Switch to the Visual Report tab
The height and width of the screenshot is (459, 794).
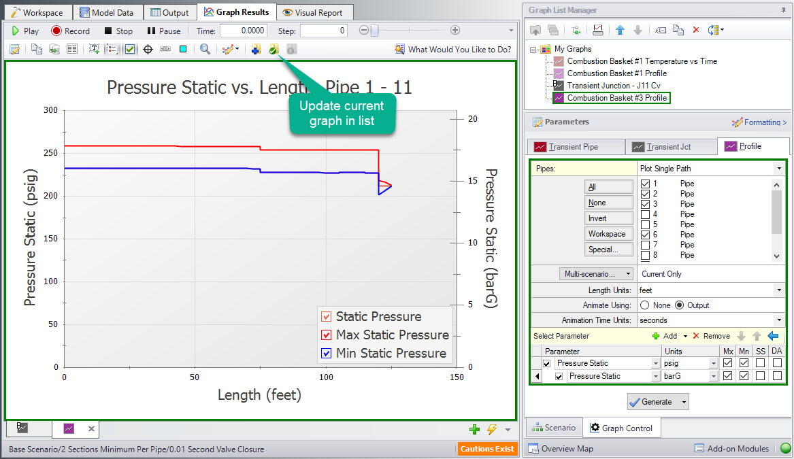(x=314, y=12)
